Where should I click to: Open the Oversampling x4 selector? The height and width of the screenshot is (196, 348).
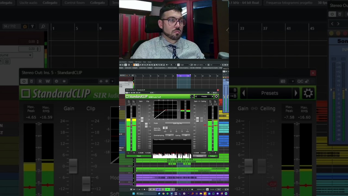click(x=169, y=135)
